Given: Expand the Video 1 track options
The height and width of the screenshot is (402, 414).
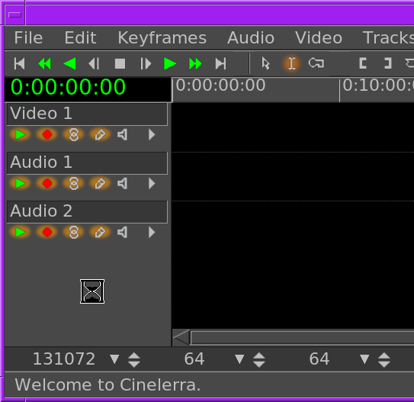Looking at the screenshot, I should coord(152,135).
